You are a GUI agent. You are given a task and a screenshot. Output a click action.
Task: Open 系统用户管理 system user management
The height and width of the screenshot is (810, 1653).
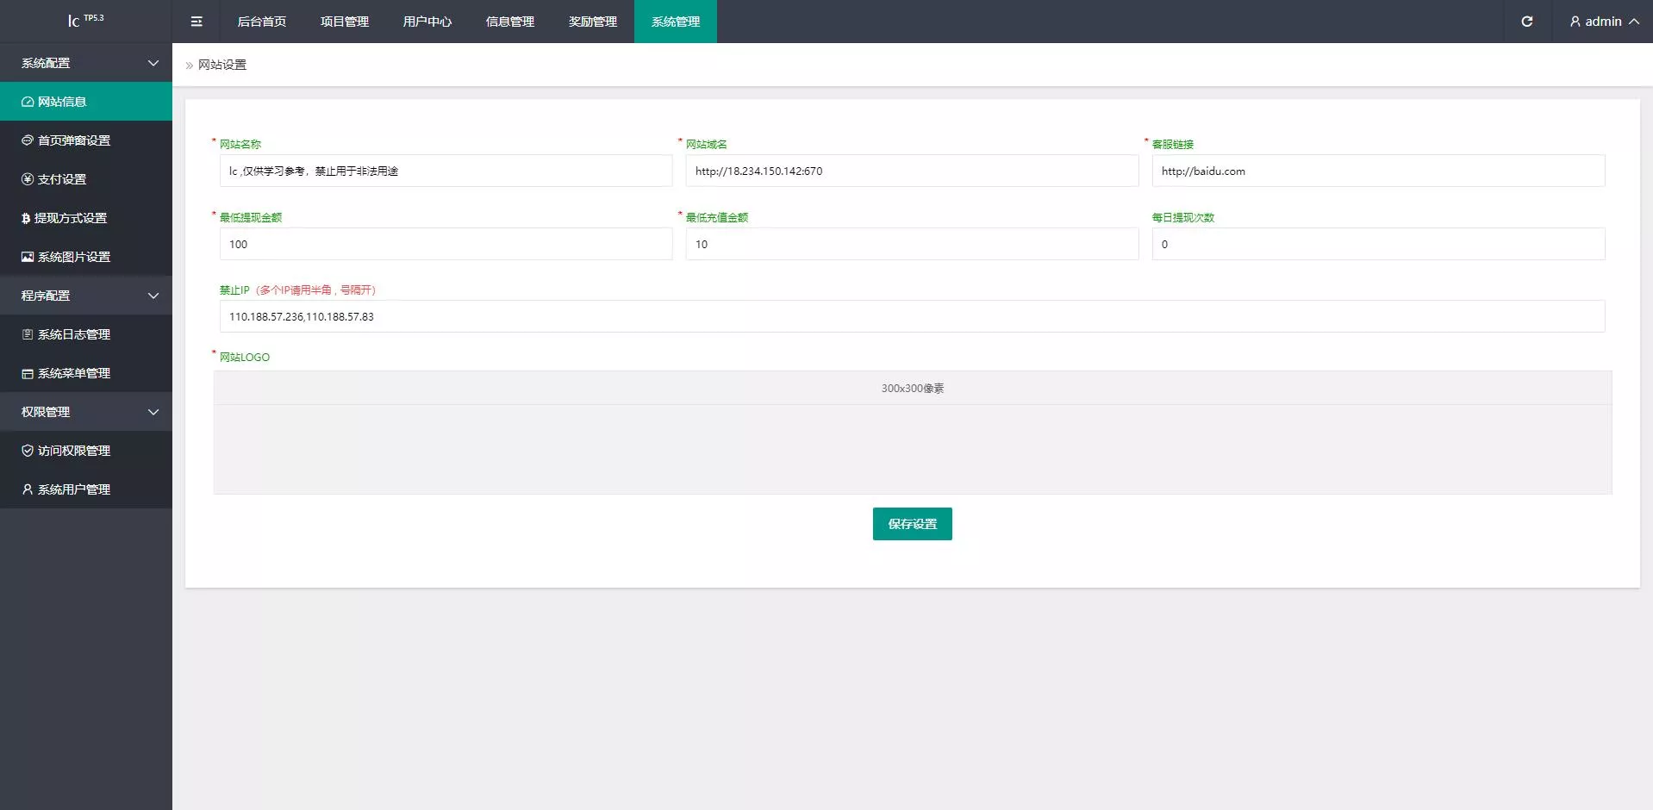[74, 489]
